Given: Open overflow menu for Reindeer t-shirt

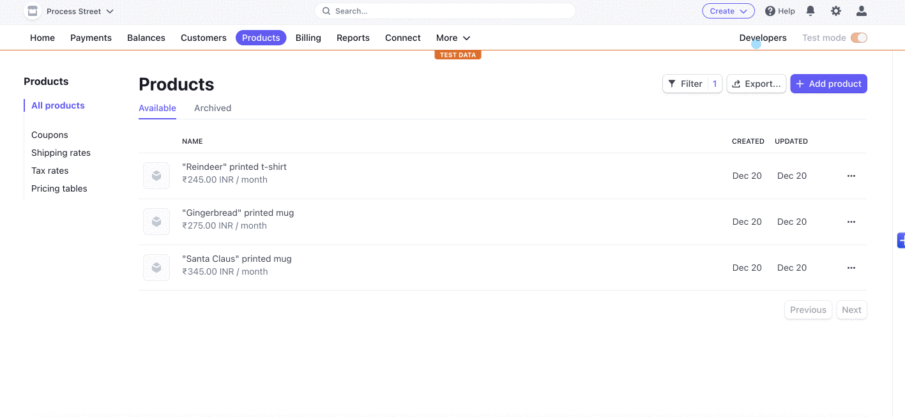Looking at the screenshot, I should point(851,176).
